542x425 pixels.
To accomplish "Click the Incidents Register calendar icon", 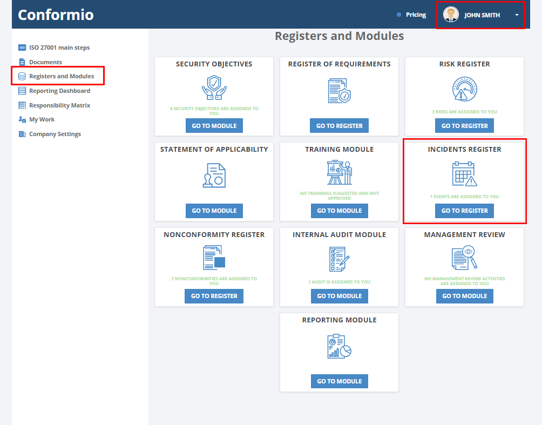I will 464,172.
